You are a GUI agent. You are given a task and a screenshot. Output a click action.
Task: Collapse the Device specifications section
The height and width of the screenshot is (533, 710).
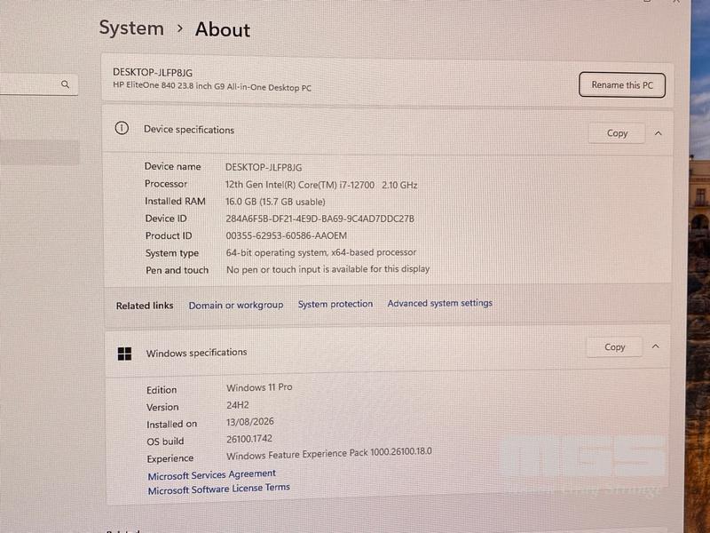pos(658,133)
